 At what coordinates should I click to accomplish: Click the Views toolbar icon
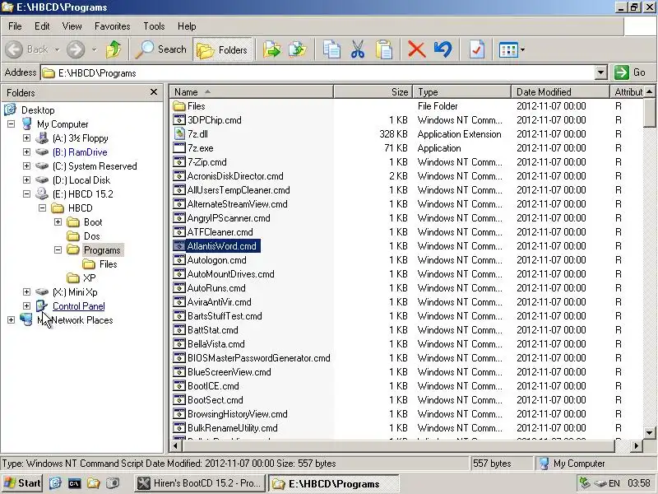tap(508, 50)
